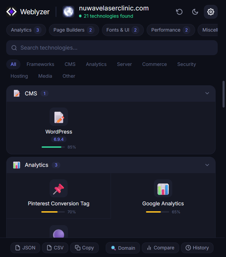Click the Analytics section chart icon
The height and width of the screenshot is (257, 226).
click(x=17, y=165)
